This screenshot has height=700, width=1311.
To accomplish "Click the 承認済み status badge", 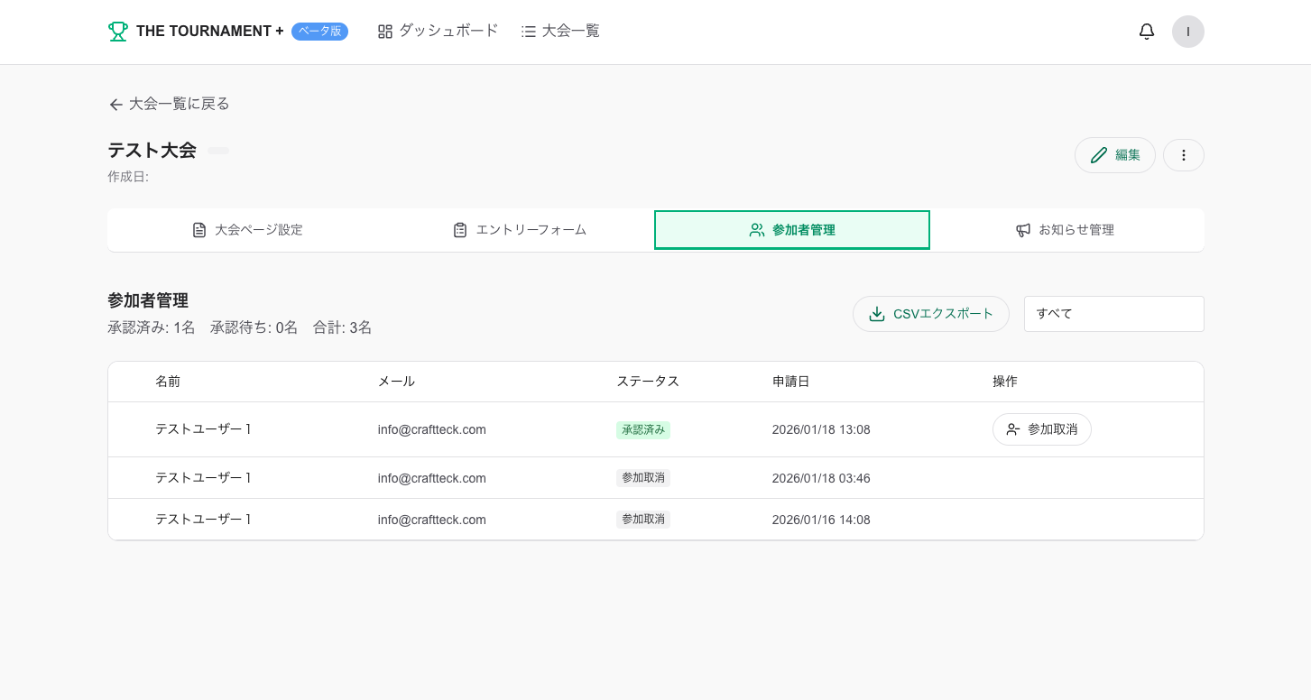I will coord(642,430).
